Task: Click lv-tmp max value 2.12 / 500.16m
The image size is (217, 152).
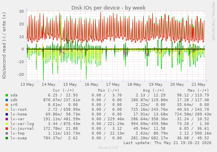Action: 195,133
